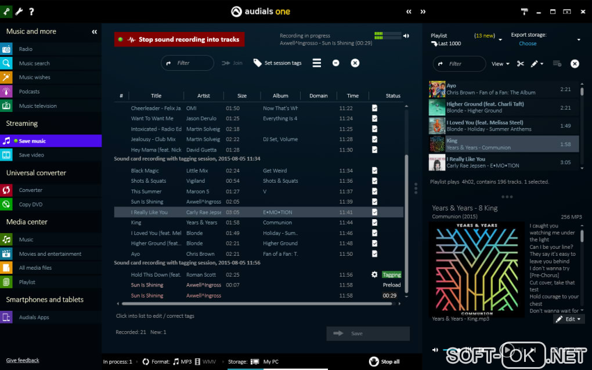Stop sound recording into tracks

tap(179, 39)
